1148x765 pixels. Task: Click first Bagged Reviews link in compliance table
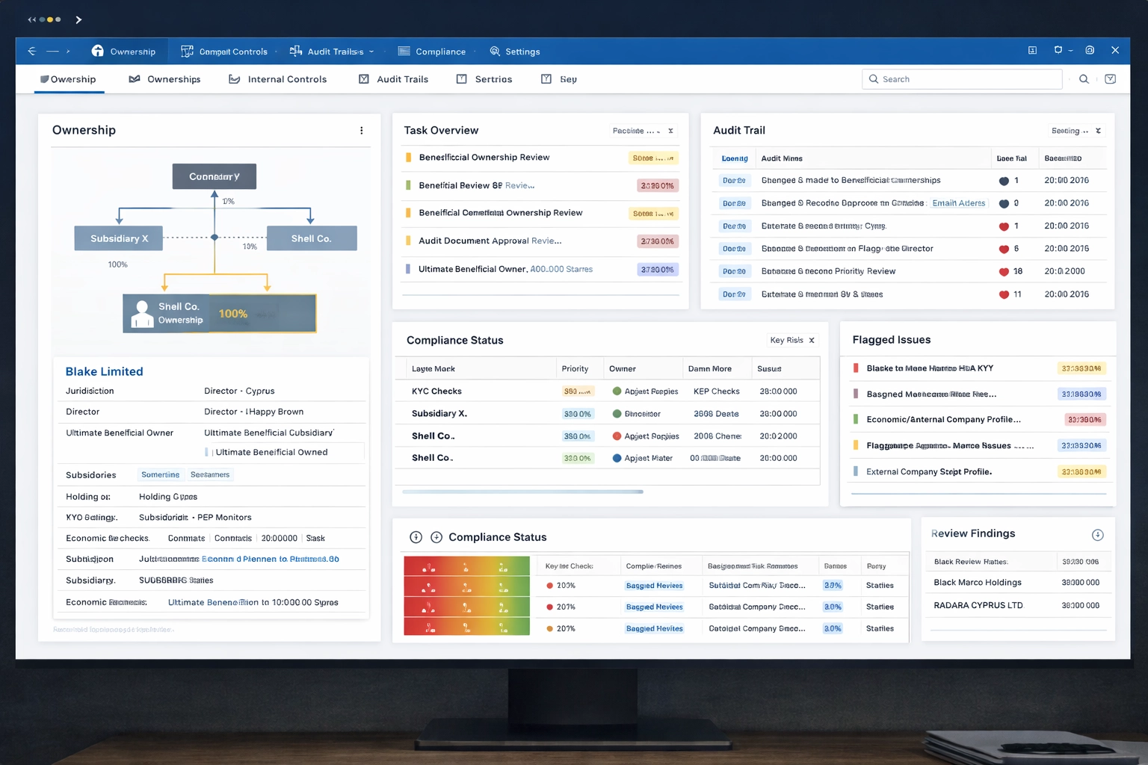(654, 586)
